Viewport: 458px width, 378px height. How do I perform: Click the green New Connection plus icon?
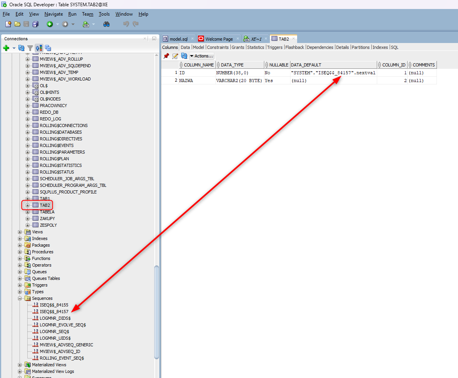pos(6,48)
